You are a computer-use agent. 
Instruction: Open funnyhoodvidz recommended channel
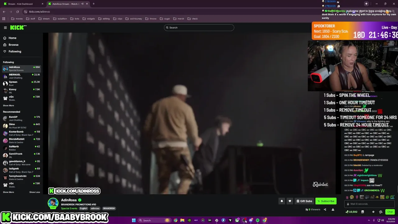point(21,177)
